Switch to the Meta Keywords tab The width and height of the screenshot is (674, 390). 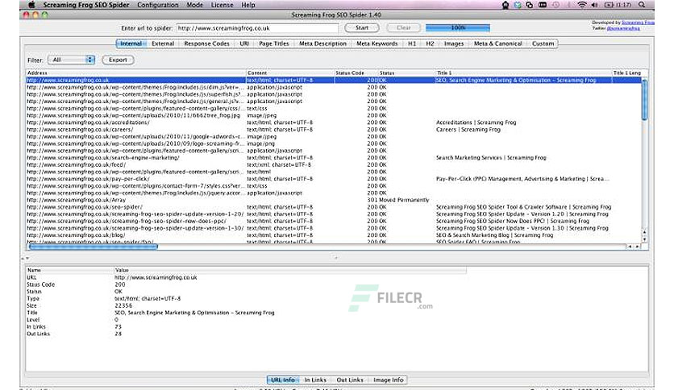(x=377, y=44)
